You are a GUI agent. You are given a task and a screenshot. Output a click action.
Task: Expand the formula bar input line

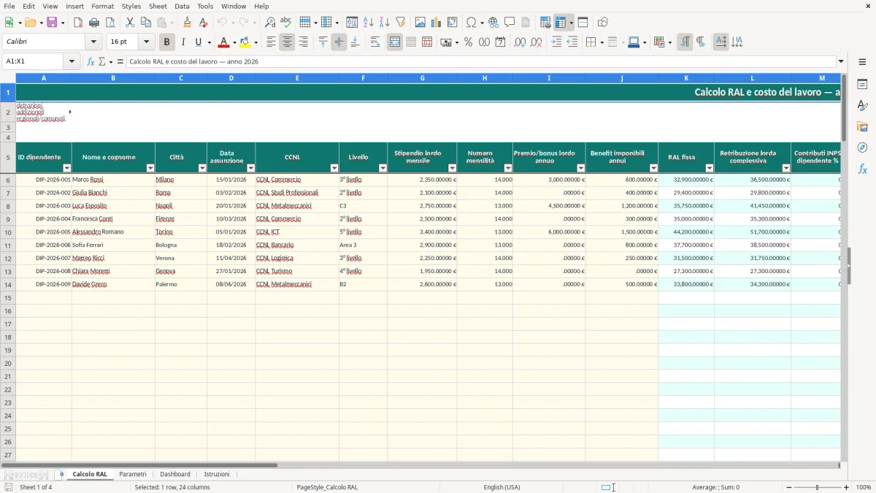(841, 61)
